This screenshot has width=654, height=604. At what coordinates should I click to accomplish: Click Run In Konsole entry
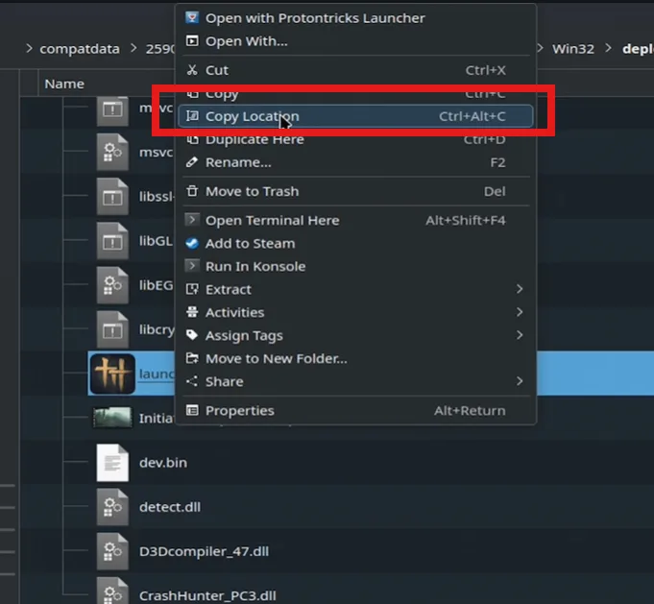pos(254,266)
